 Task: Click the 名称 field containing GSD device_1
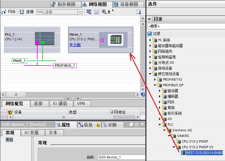coord(122,157)
